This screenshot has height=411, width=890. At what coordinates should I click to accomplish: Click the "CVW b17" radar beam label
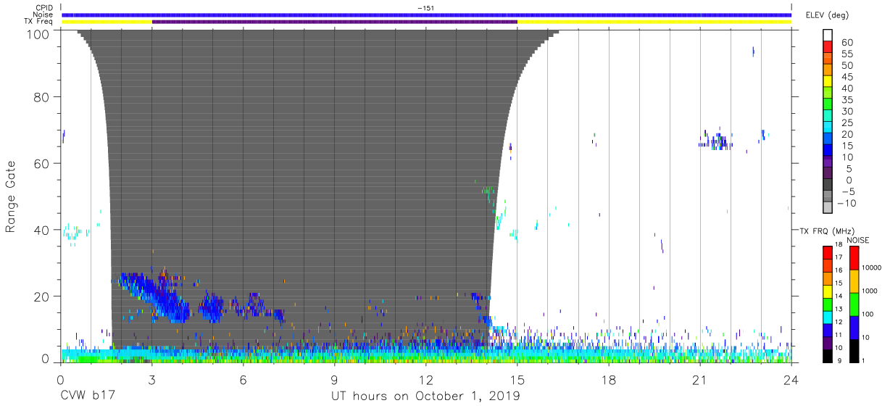click(87, 396)
